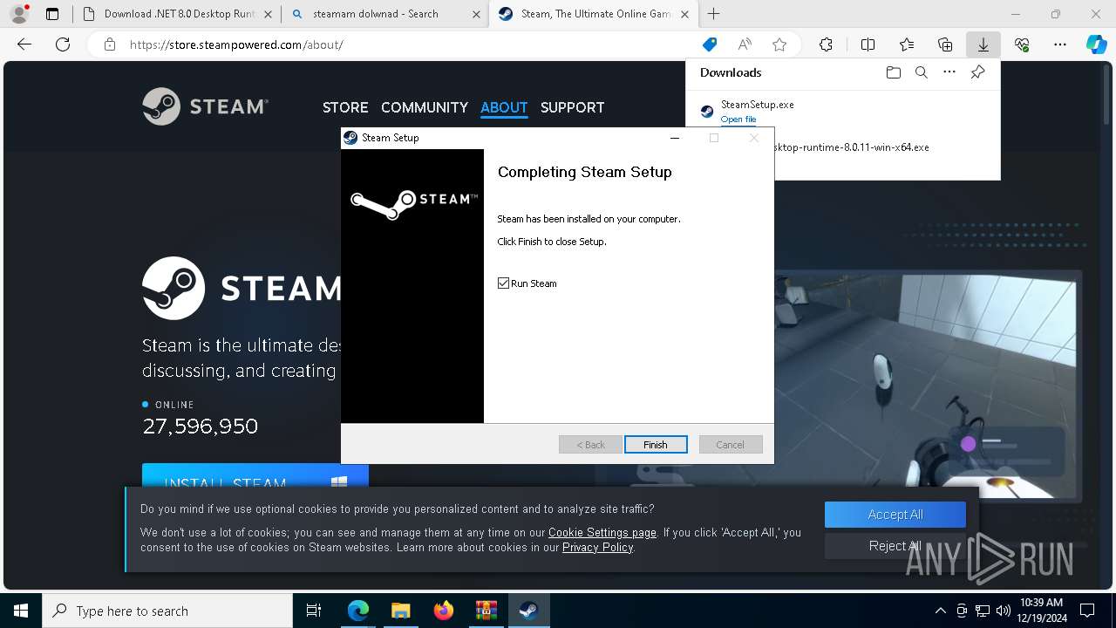The width and height of the screenshot is (1116, 628).
Task: Click the INSTALL STEAM button
Action: [255, 475]
